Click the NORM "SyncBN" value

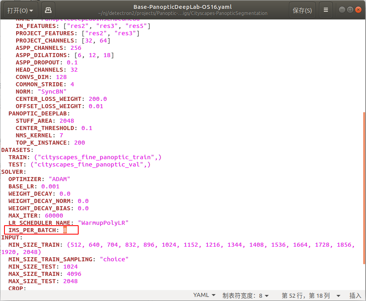[53, 92]
